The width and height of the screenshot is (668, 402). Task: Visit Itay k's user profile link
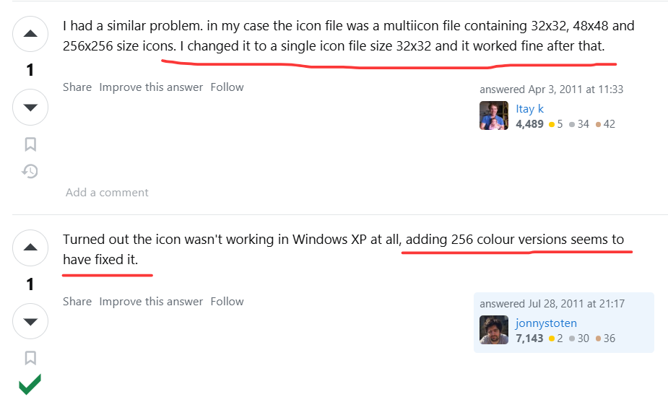(x=529, y=108)
